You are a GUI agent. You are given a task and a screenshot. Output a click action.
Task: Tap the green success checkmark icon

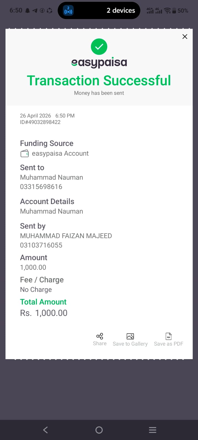[99, 47]
